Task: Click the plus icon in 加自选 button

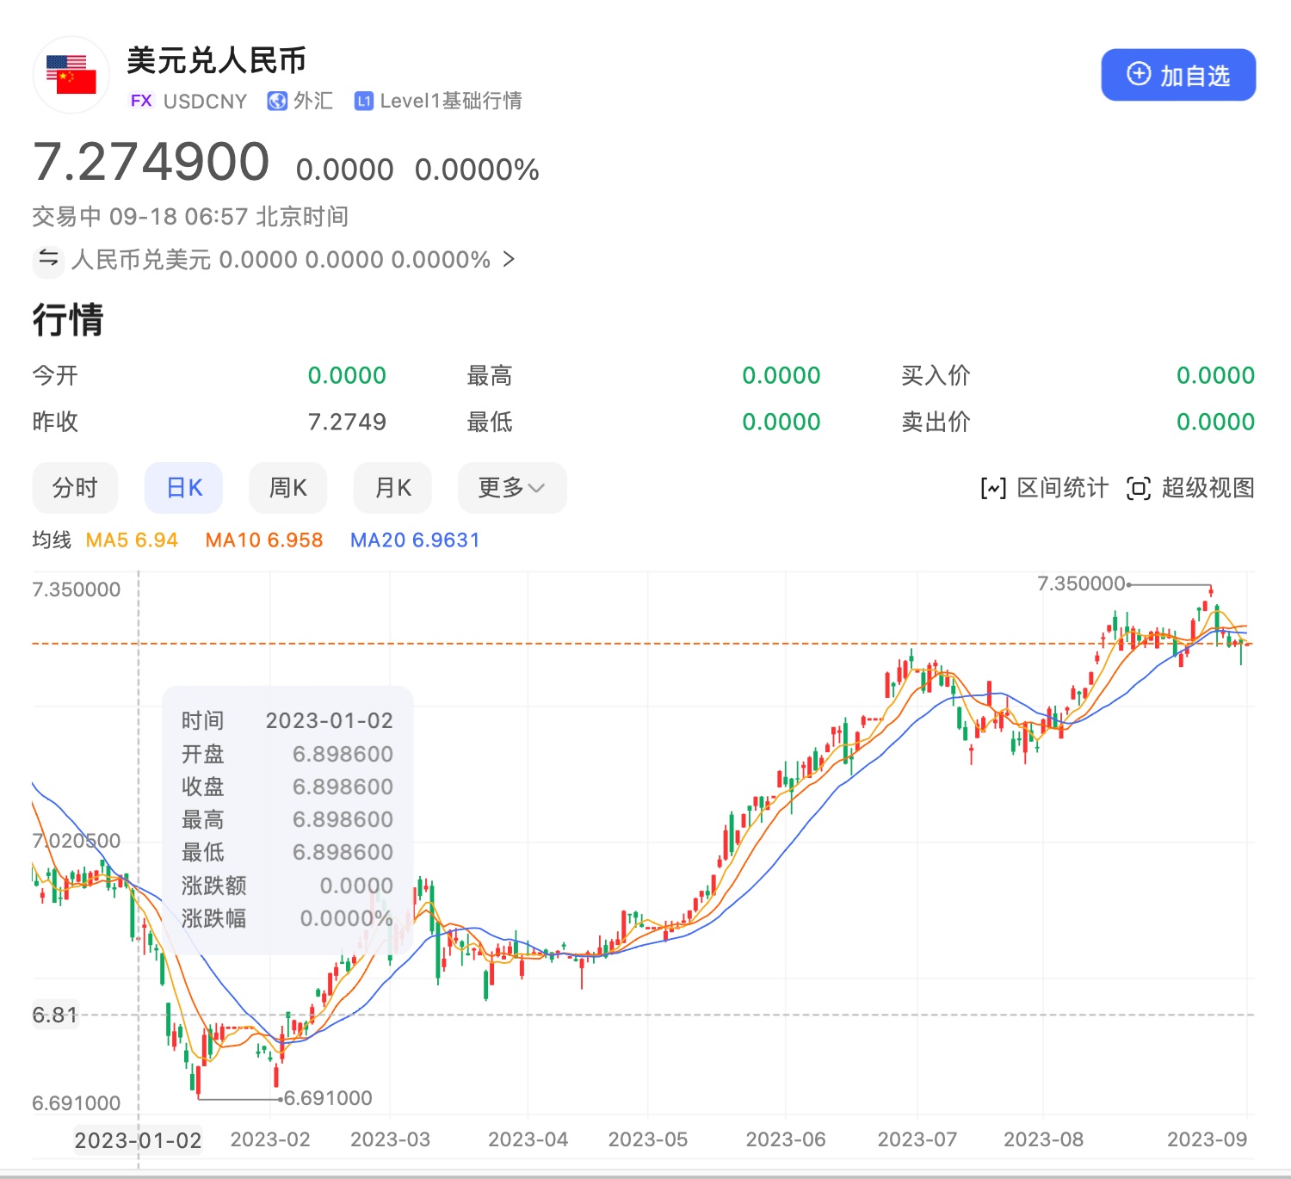Action: (x=1139, y=74)
